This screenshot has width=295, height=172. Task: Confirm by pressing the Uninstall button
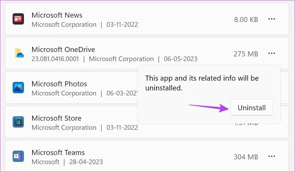click(x=252, y=108)
